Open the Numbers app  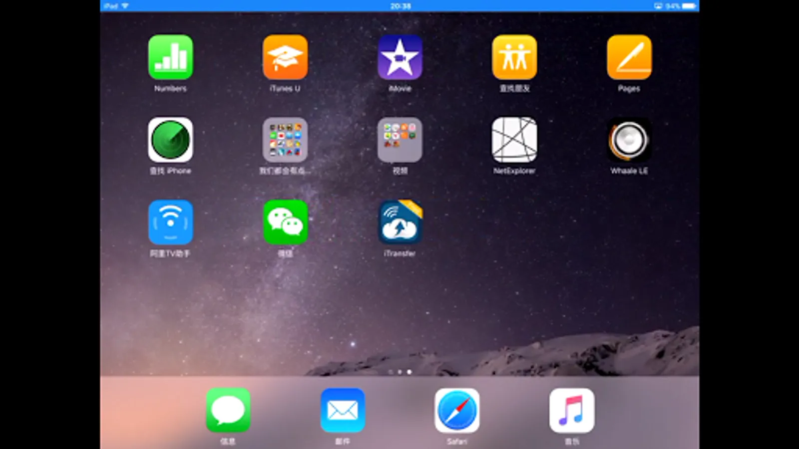170,57
